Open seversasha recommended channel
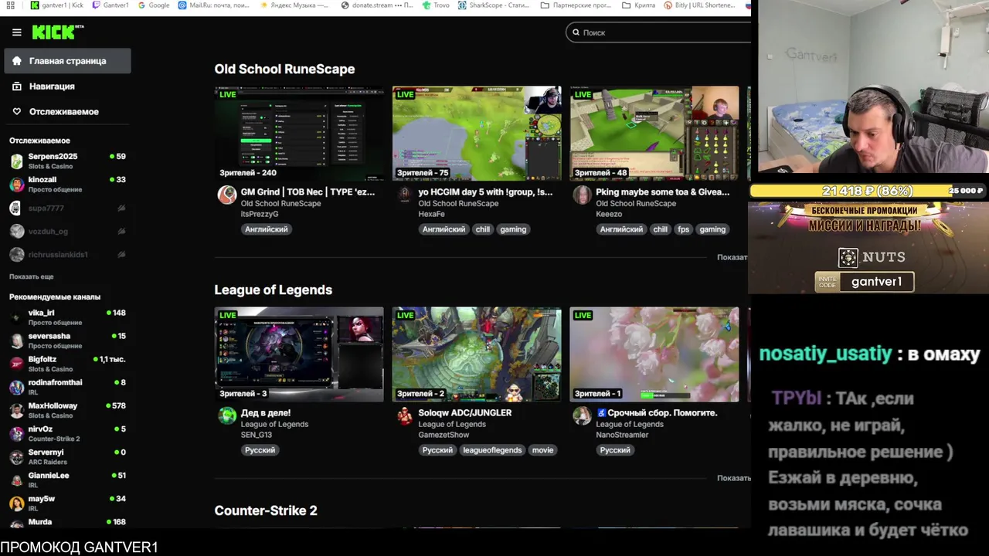The height and width of the screenshot is (556, 989). coord(67,341)
